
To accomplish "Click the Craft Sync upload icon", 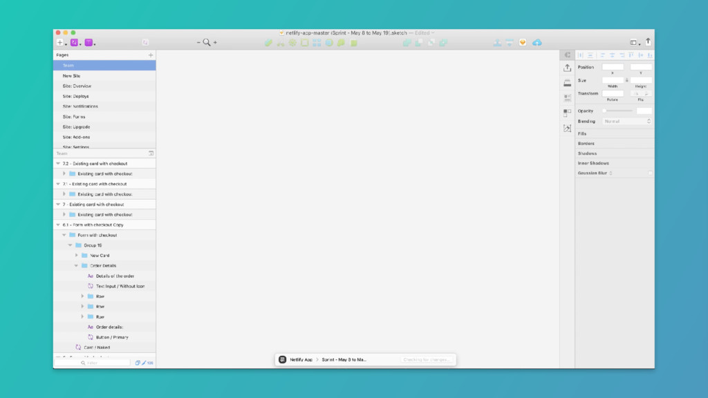I will coord(568,68).
